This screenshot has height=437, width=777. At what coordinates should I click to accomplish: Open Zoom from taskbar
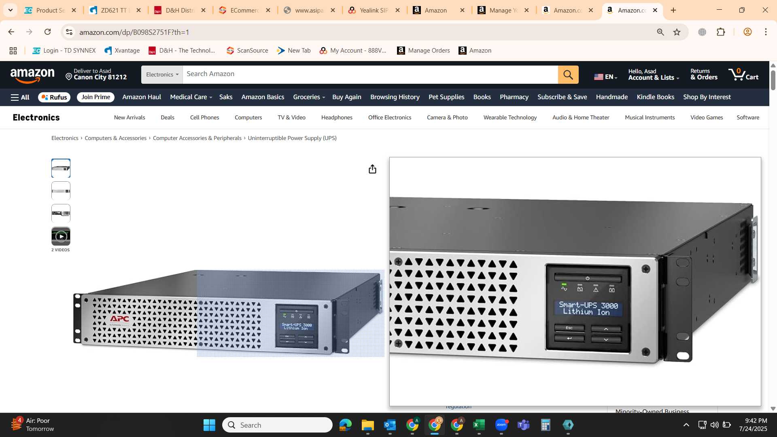[501, 425]
